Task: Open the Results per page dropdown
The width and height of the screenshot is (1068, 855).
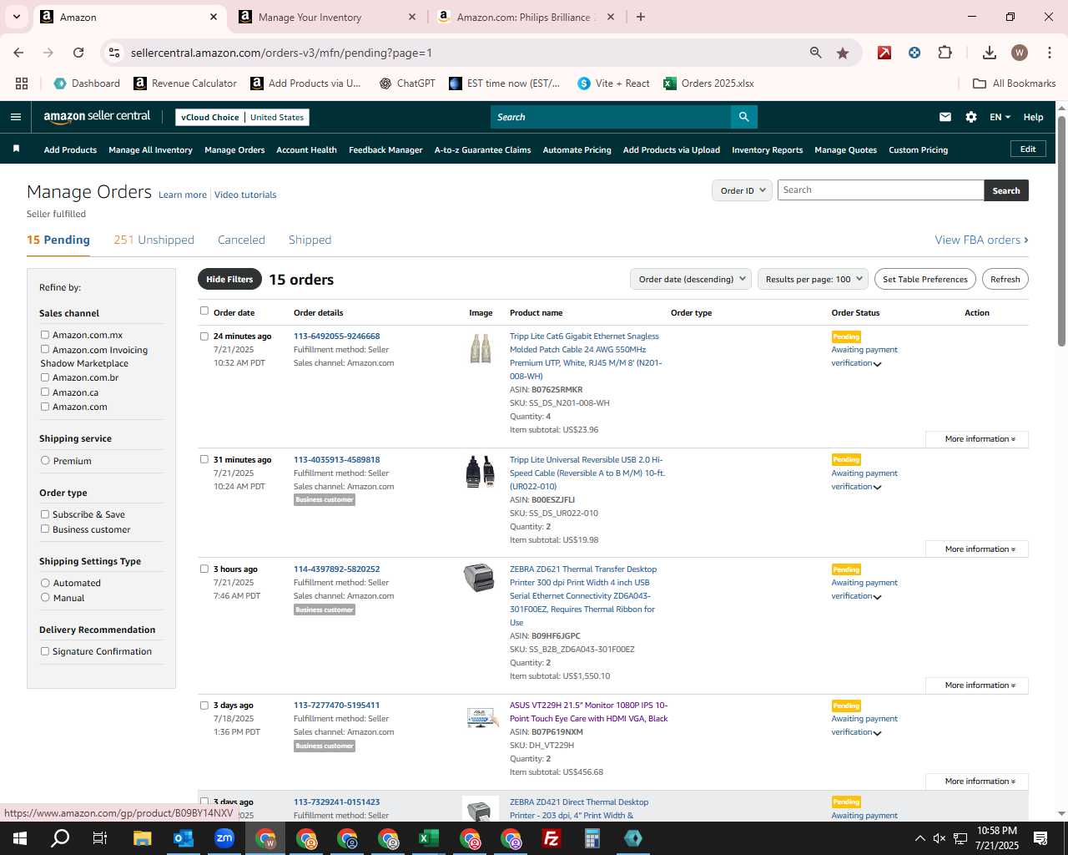Action: tap(813, 279)
